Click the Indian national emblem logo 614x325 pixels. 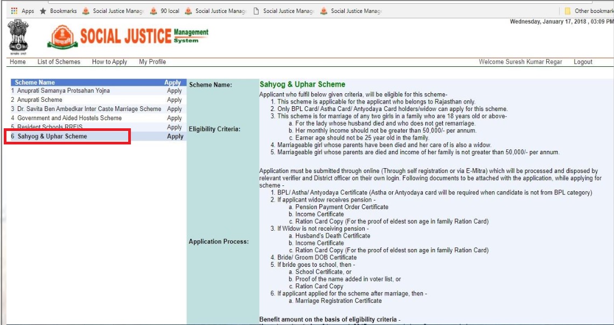[18, 37]
